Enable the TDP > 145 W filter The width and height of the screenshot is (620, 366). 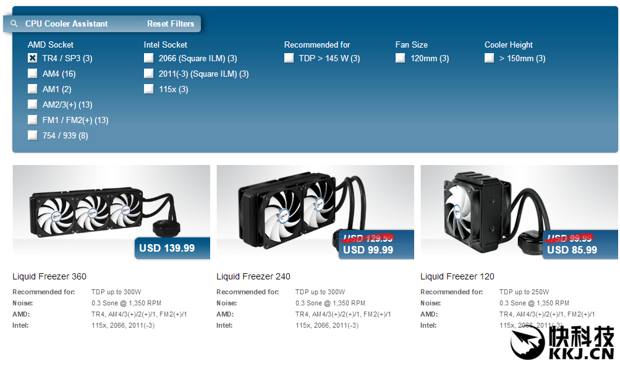click(289, 58)
